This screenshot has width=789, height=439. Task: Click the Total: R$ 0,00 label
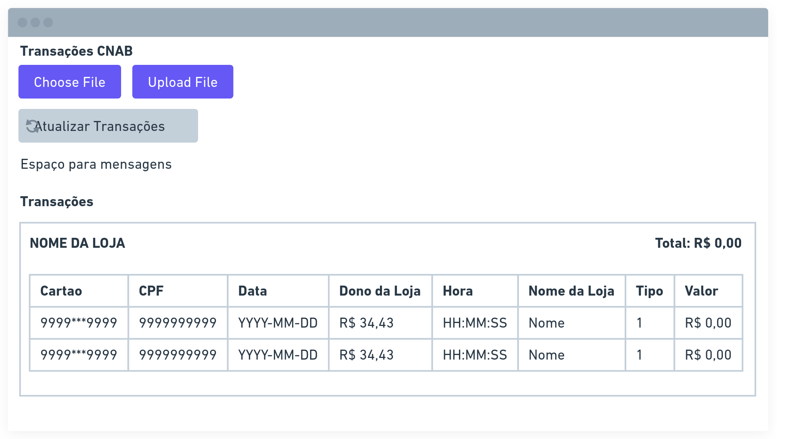[698, 243]
